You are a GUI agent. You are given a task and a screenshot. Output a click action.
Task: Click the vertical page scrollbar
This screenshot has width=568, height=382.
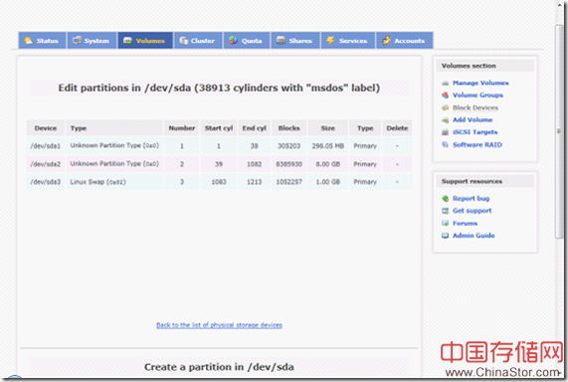pyautogui.click(x=560, y=130)
